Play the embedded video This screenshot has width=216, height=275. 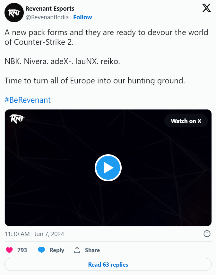(108, 168)
